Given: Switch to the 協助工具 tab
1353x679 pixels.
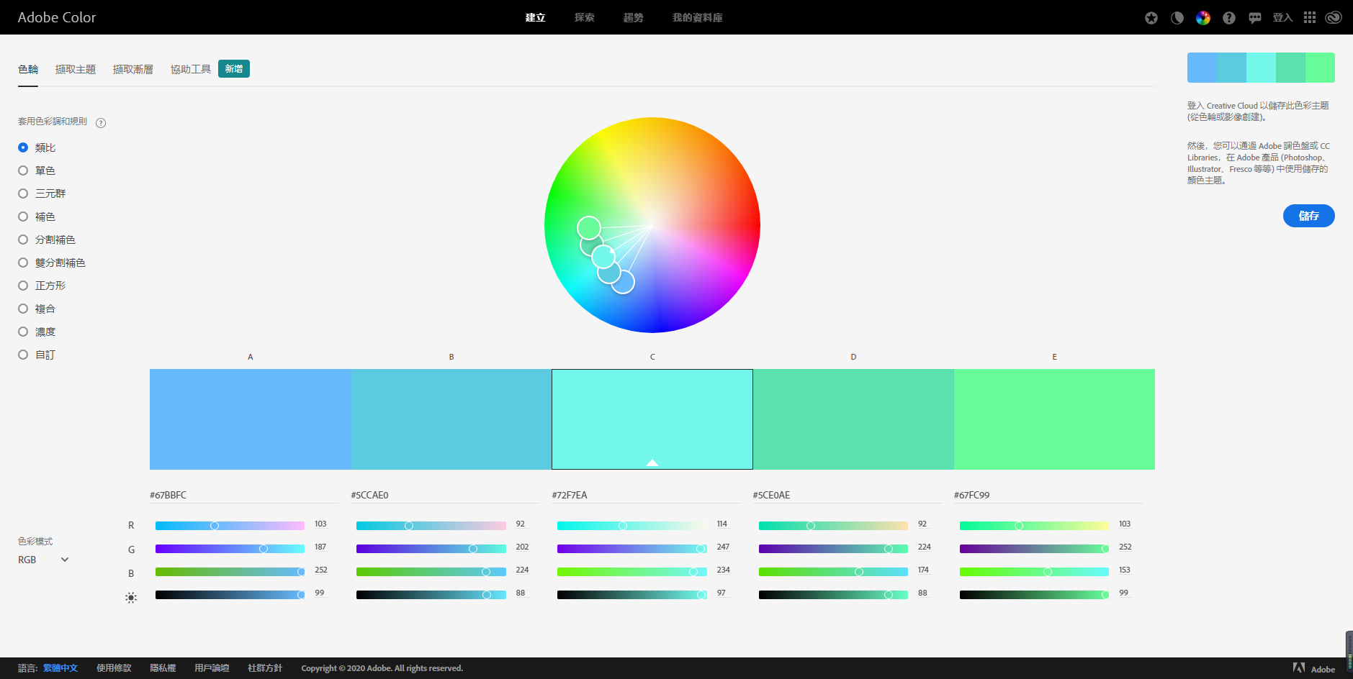Looking at the screenshot, I should point(191,69).
